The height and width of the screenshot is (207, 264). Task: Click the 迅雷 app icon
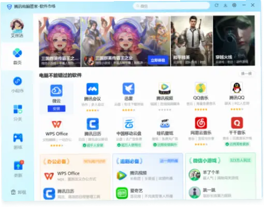[x=128, y=88]
